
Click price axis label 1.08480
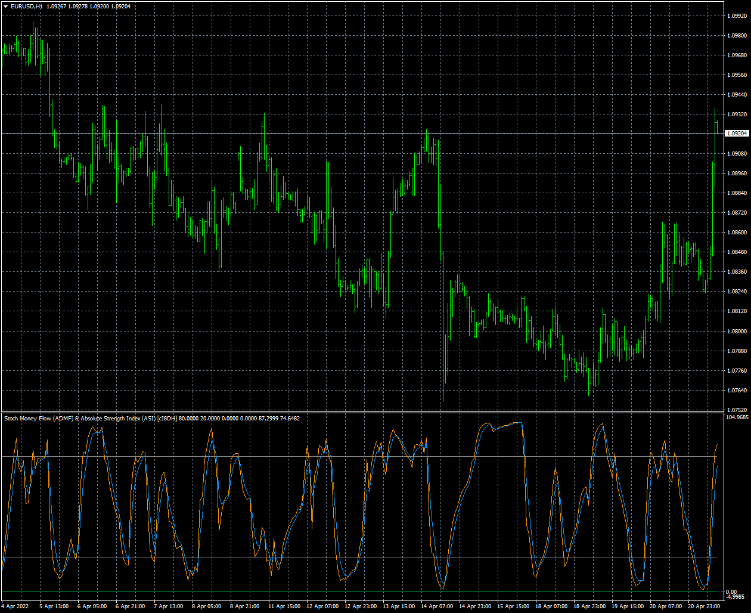click(x=737, y=252)
